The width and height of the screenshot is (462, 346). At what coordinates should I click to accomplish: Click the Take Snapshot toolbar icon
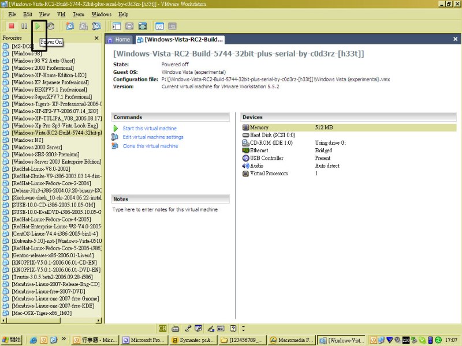tap(70, 26)
